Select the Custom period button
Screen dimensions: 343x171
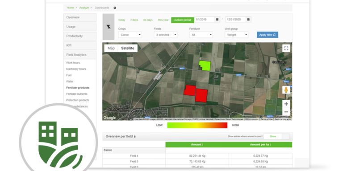(182, 20)
